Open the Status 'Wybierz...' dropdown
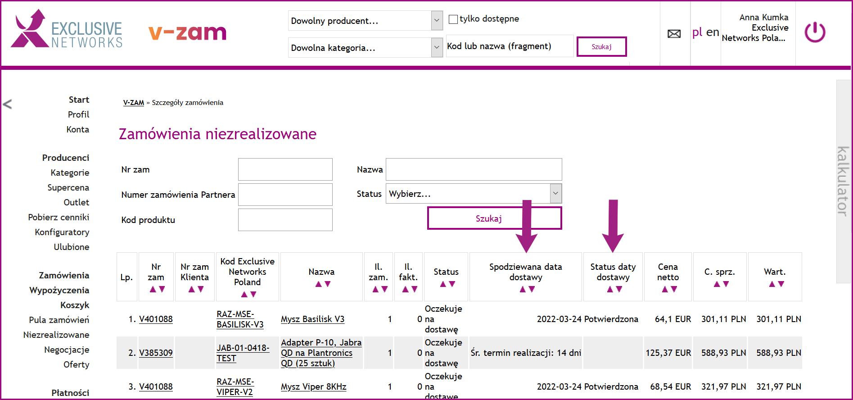This screenshot has height=400, width=853. click(x=474, y=194)
